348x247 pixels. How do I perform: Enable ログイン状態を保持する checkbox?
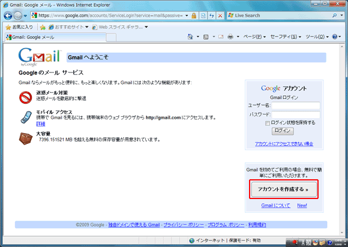(268, 123)
